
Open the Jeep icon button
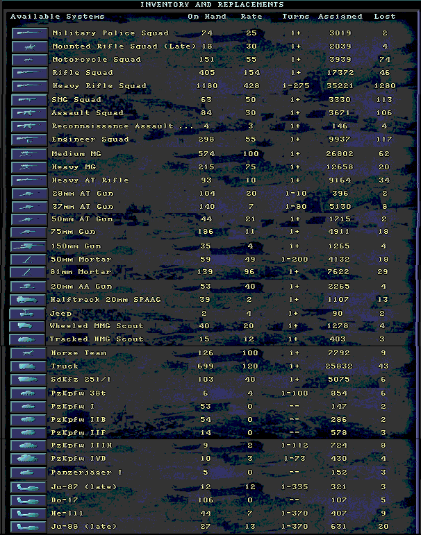[28, 313]
